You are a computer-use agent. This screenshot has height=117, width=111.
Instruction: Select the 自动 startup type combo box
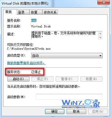click(x=67, y=56)
